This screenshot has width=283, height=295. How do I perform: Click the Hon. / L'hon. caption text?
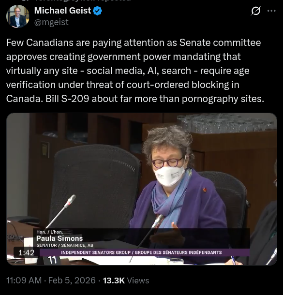click(x=49, y=232)
